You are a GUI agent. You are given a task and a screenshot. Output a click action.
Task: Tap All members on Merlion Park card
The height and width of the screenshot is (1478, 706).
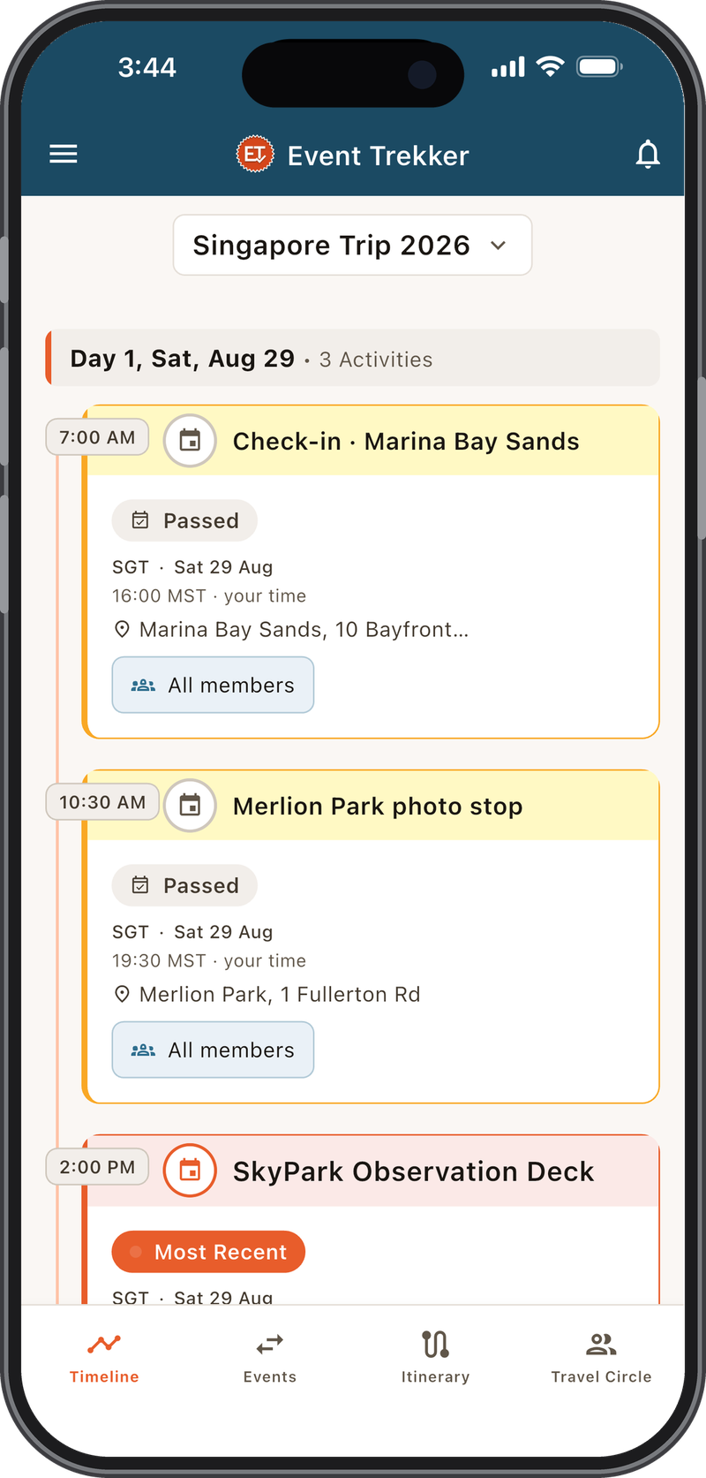213,1050
